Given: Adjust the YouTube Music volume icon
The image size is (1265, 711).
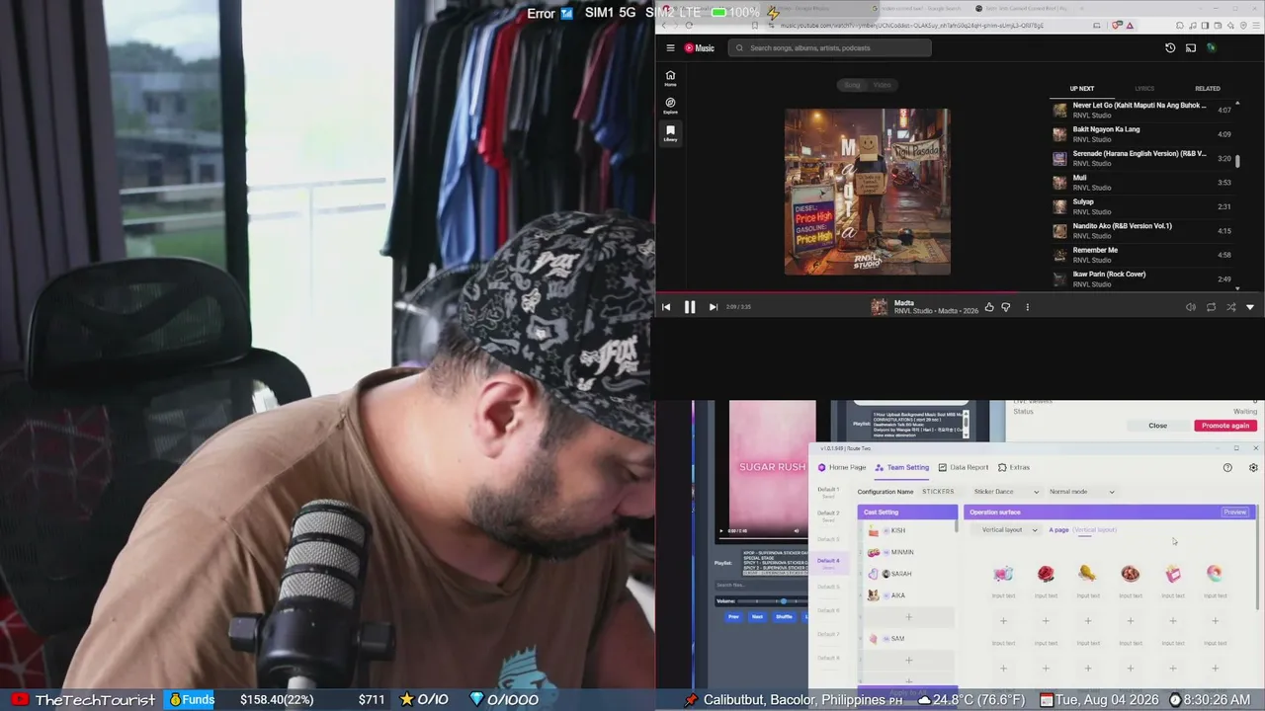Looking at the screenshot, I should pyautogui.click(x=1190, y=307).
